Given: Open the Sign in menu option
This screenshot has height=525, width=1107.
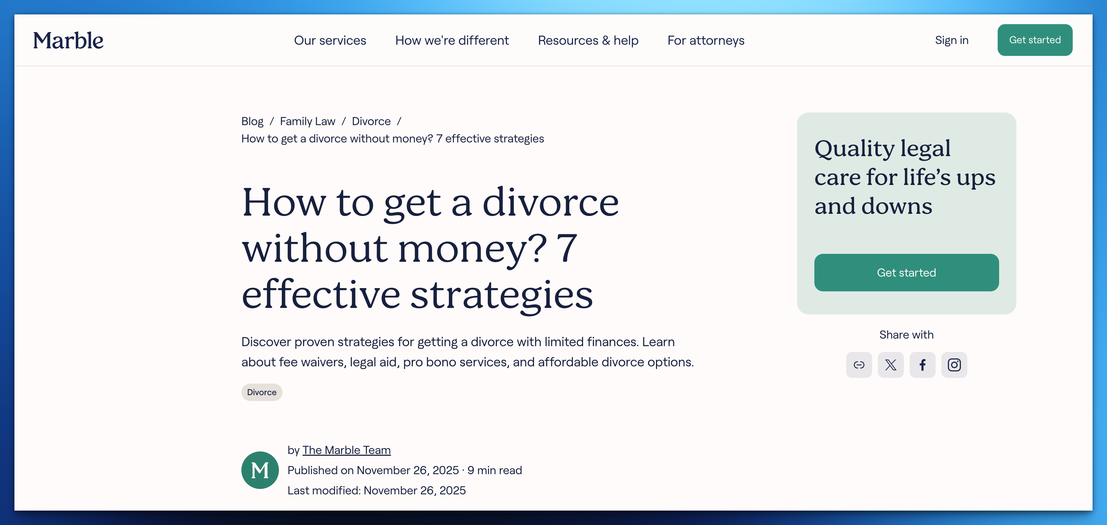Looking at the screenshot, I should pyautogui.click(x=951, y=40).
